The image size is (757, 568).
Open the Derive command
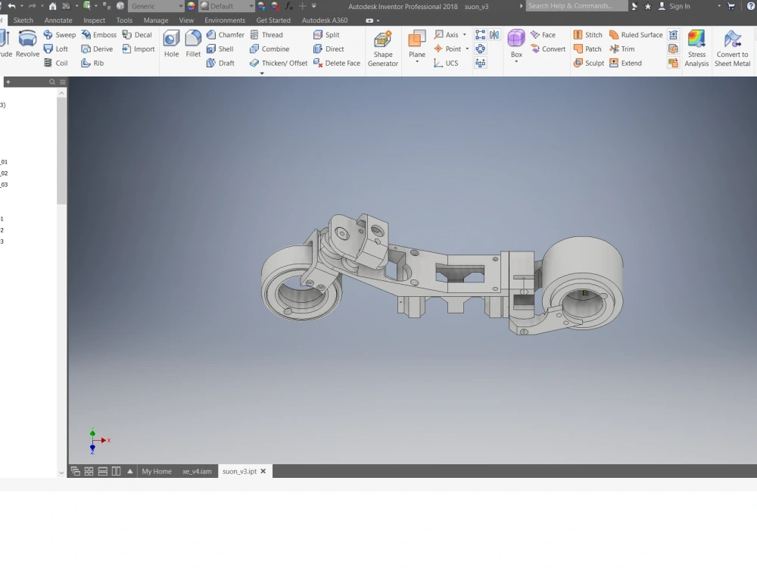[97, 48]
